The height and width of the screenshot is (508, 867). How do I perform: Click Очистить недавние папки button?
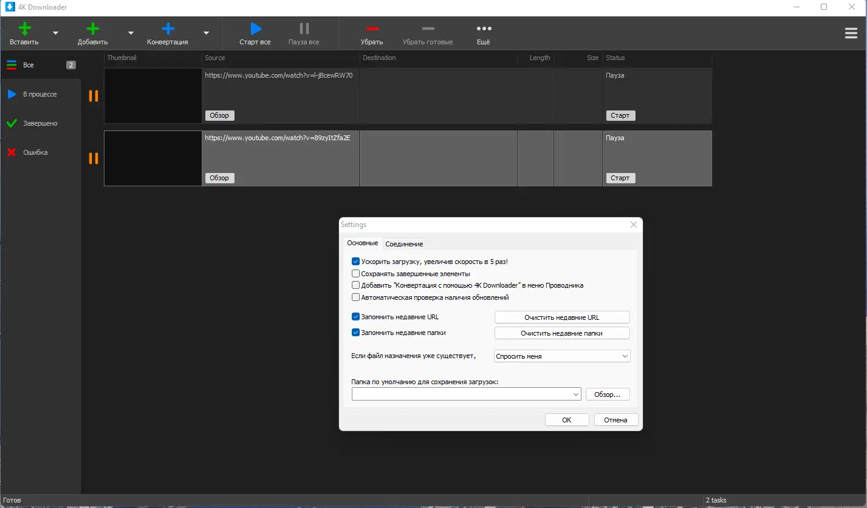click(562, 333)
